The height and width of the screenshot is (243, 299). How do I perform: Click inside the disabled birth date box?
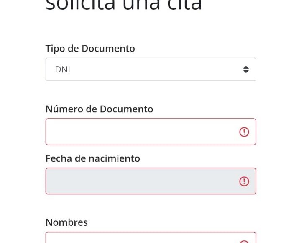point(151,181)
